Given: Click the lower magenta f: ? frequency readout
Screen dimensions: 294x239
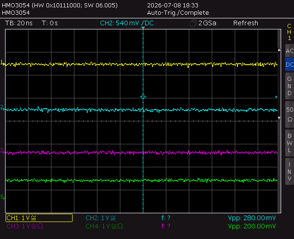Looking at the screenshot, I should pyautogui.click(x=166, y=226).
